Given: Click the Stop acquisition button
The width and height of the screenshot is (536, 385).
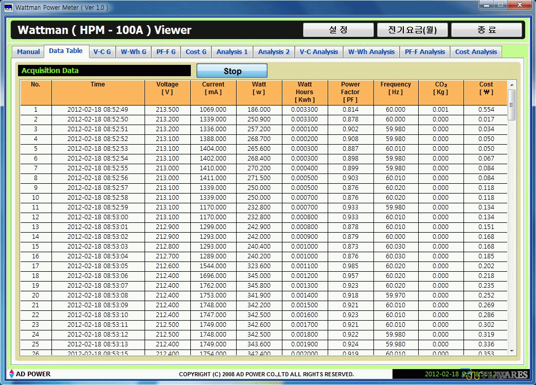Looking at the screenshot, I should [232, 71].
